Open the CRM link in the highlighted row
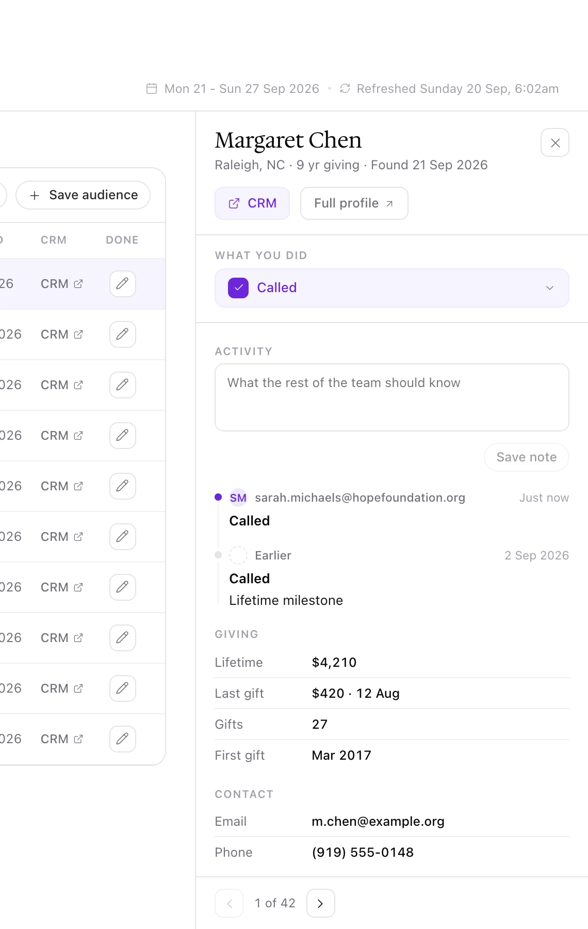Viewport: 588px width, 929px height. [62, 284]
